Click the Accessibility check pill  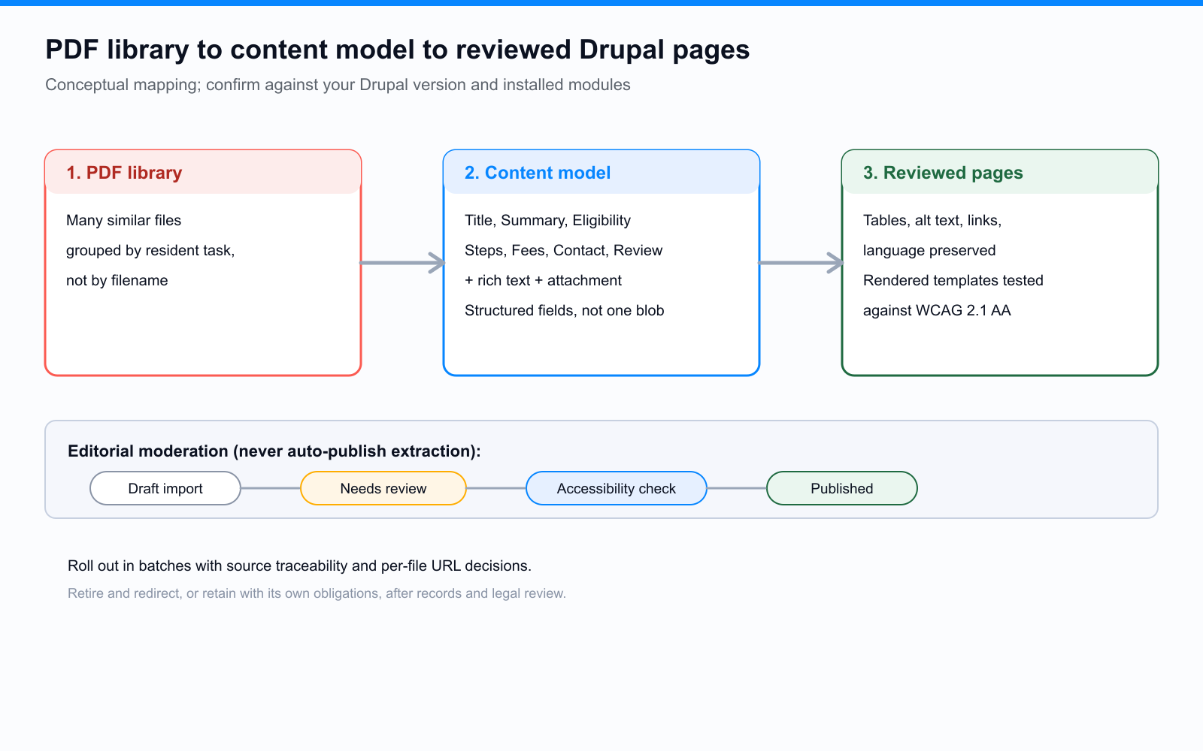617,488
